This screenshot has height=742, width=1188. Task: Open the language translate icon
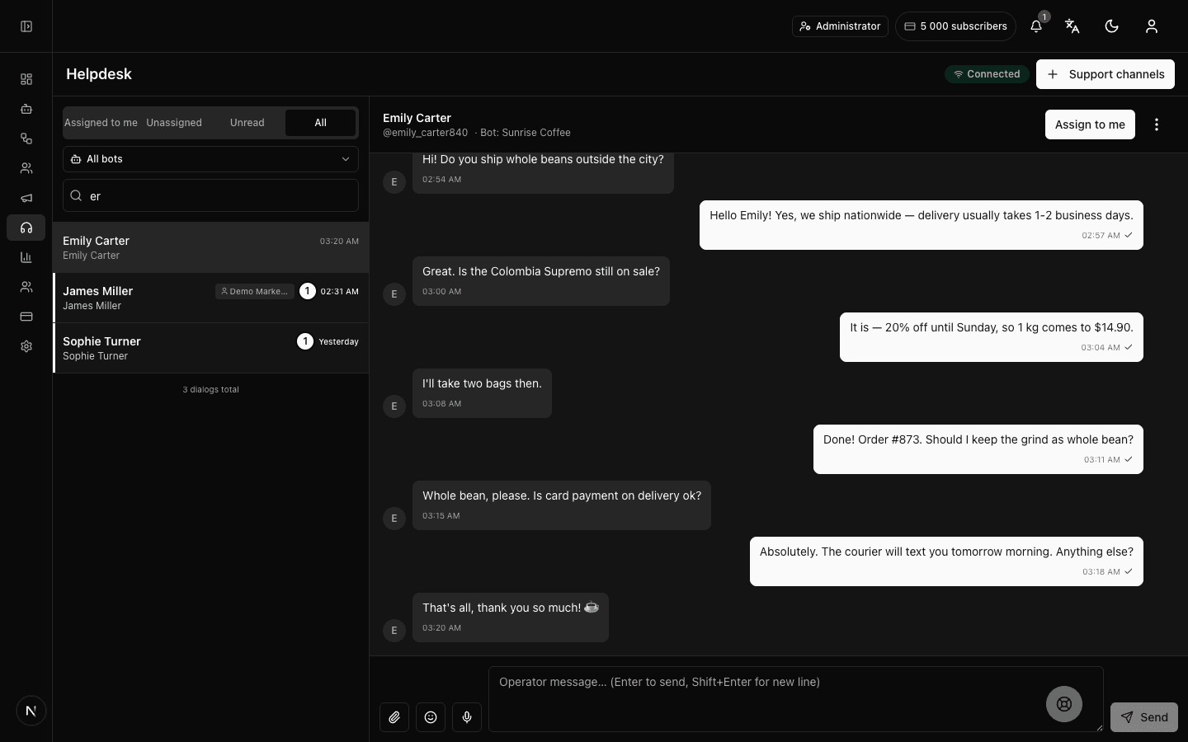click(1072, 26)
